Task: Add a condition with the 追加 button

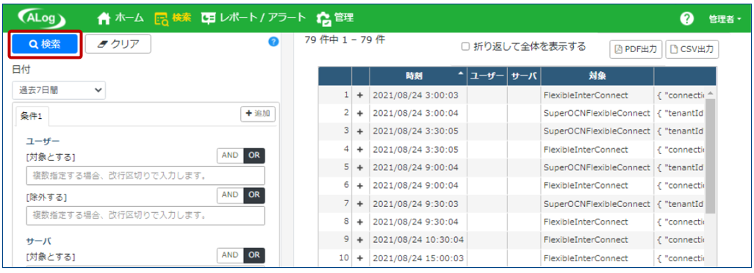Action: point(258,114)
